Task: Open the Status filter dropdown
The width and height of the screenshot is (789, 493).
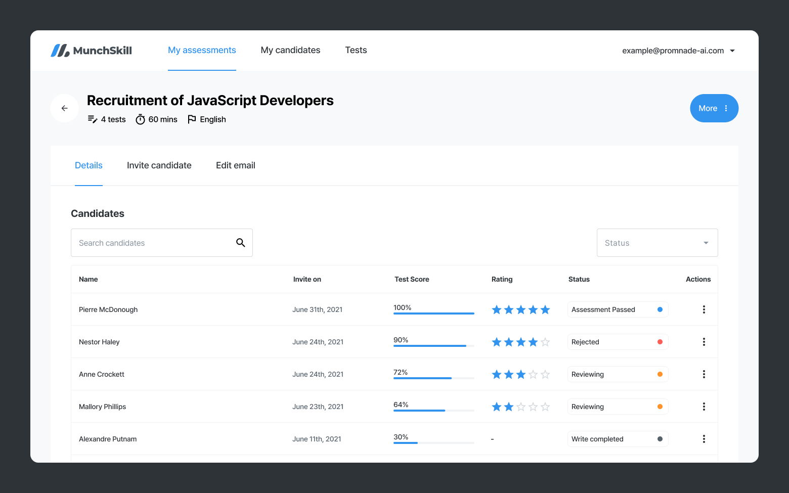Action: point(657,243)
